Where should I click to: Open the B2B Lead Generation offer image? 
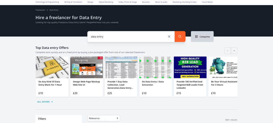[x=190, y=67]
